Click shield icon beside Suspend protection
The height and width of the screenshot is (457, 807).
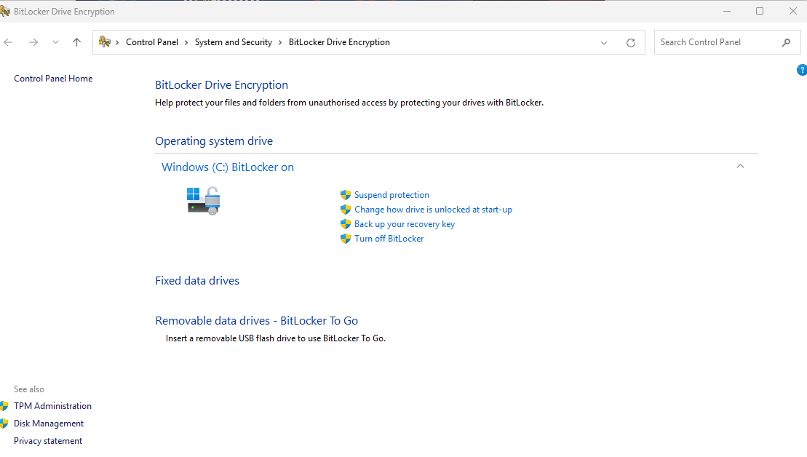[x=346, y=195]
